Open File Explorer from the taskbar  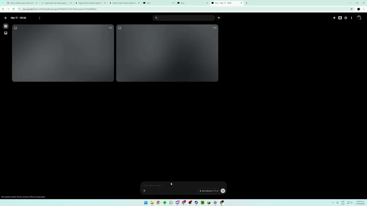point(152,203)
